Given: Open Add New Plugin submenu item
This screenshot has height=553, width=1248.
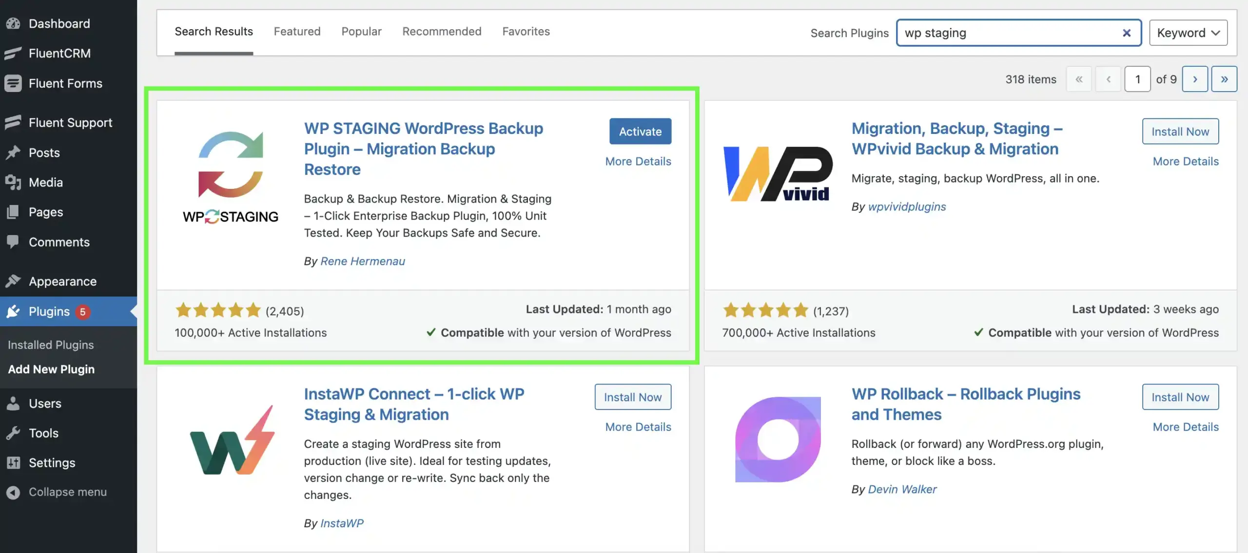Looking at the screenshot, I should 51,369.
